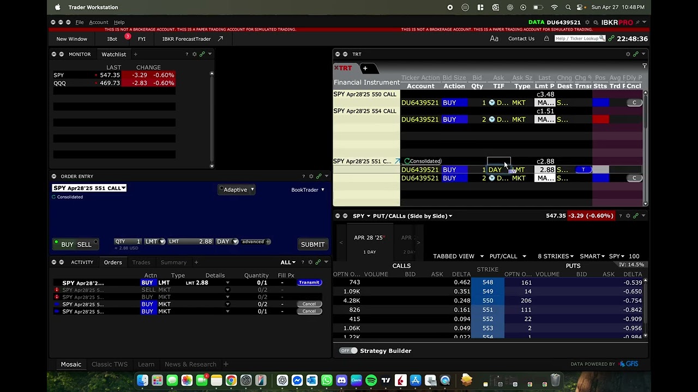Click the TRT panel chain link icon
The height and width of the screenshot is (392, 698).
pos(635,54)
